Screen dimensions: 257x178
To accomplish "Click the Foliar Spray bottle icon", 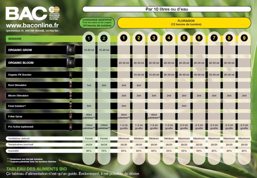I will coord(71,116).
